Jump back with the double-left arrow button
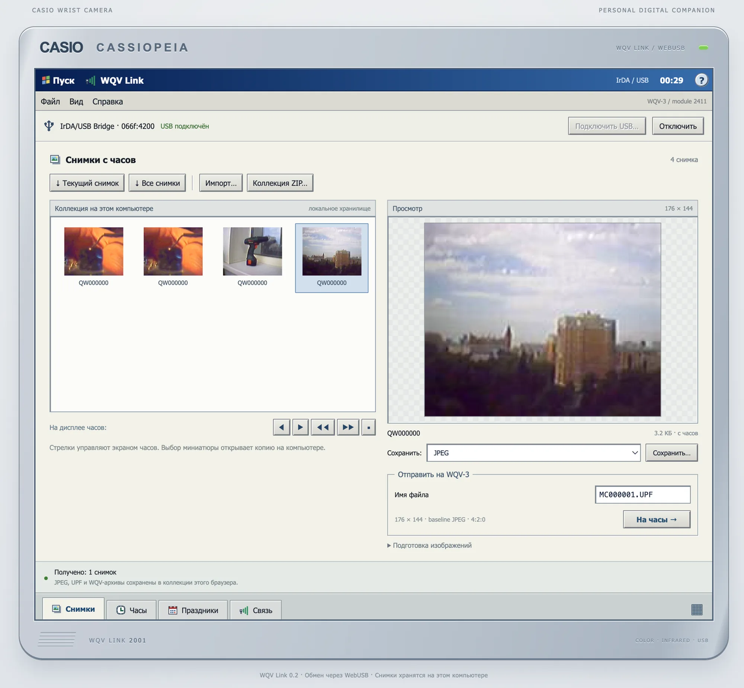This screenshot has height=688, width=744. tap(323, 427)
